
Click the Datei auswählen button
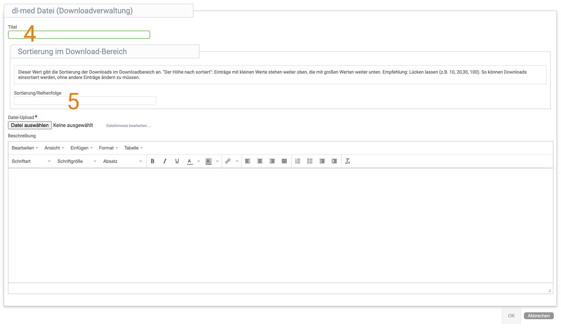click(x=30, y=125)
